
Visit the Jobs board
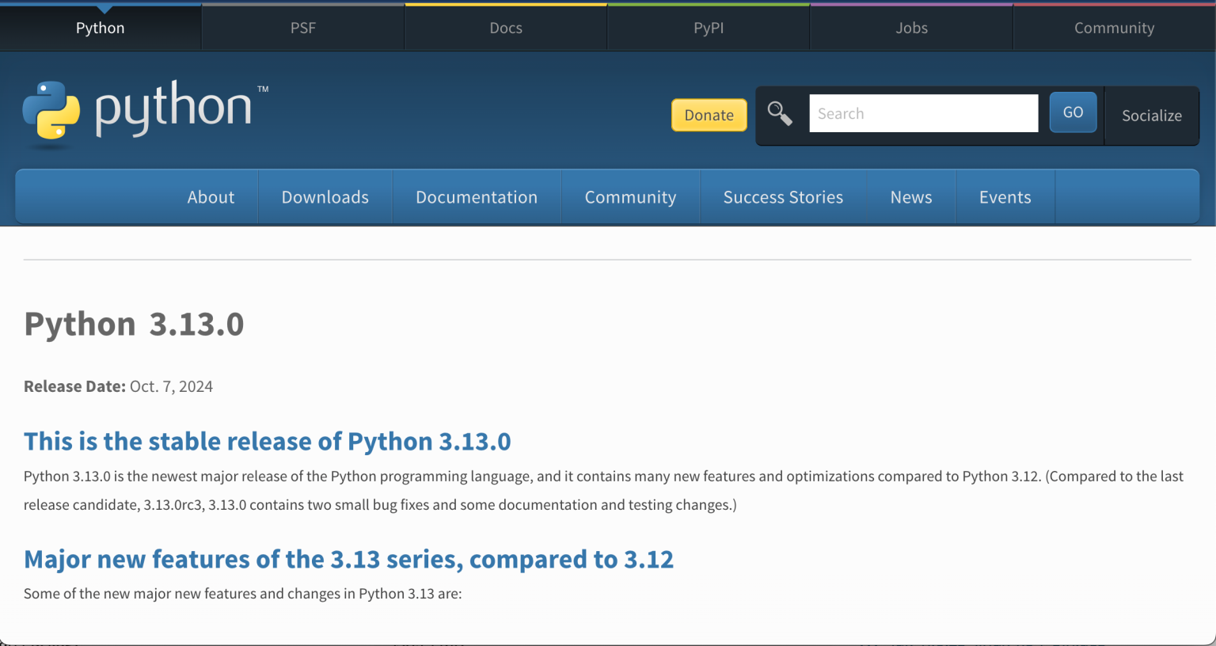[x=911, y=27]
